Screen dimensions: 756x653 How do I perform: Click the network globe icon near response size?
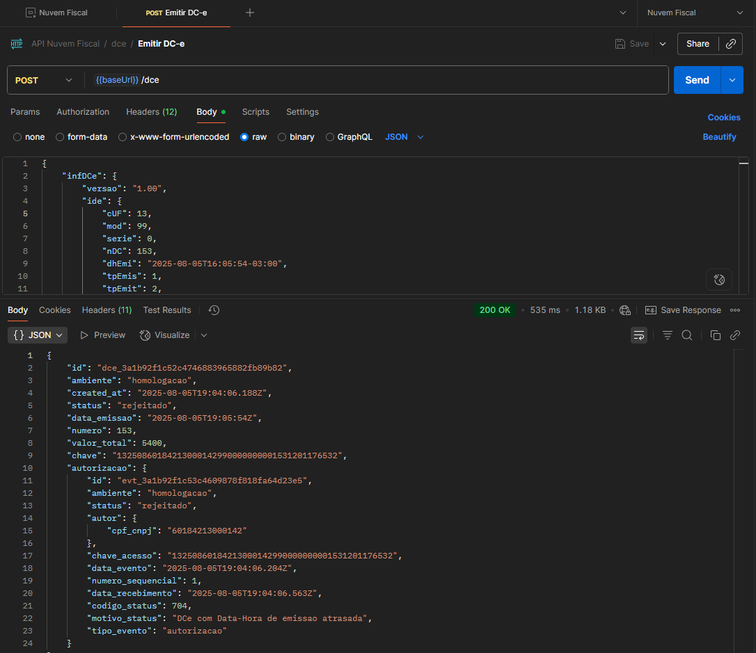[x=624, y=310]
